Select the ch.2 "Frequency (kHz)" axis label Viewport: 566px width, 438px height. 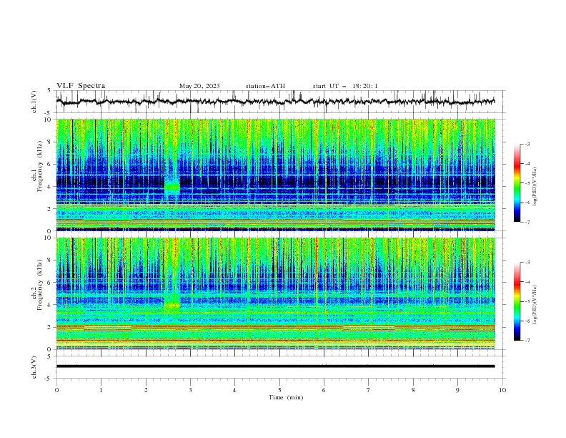coord(39,285)
